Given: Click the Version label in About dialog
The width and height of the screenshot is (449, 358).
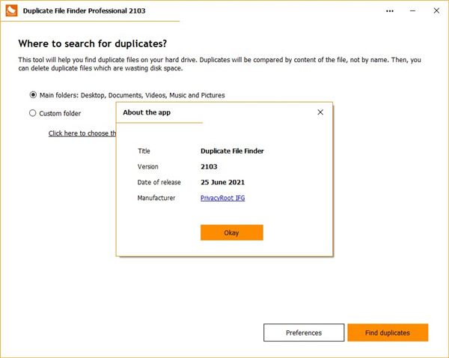Looking at the screenshot, I should pos(147,166).
